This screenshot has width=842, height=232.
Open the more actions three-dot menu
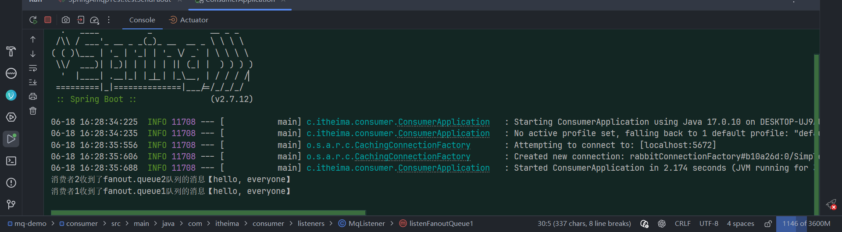coord(109,20)
